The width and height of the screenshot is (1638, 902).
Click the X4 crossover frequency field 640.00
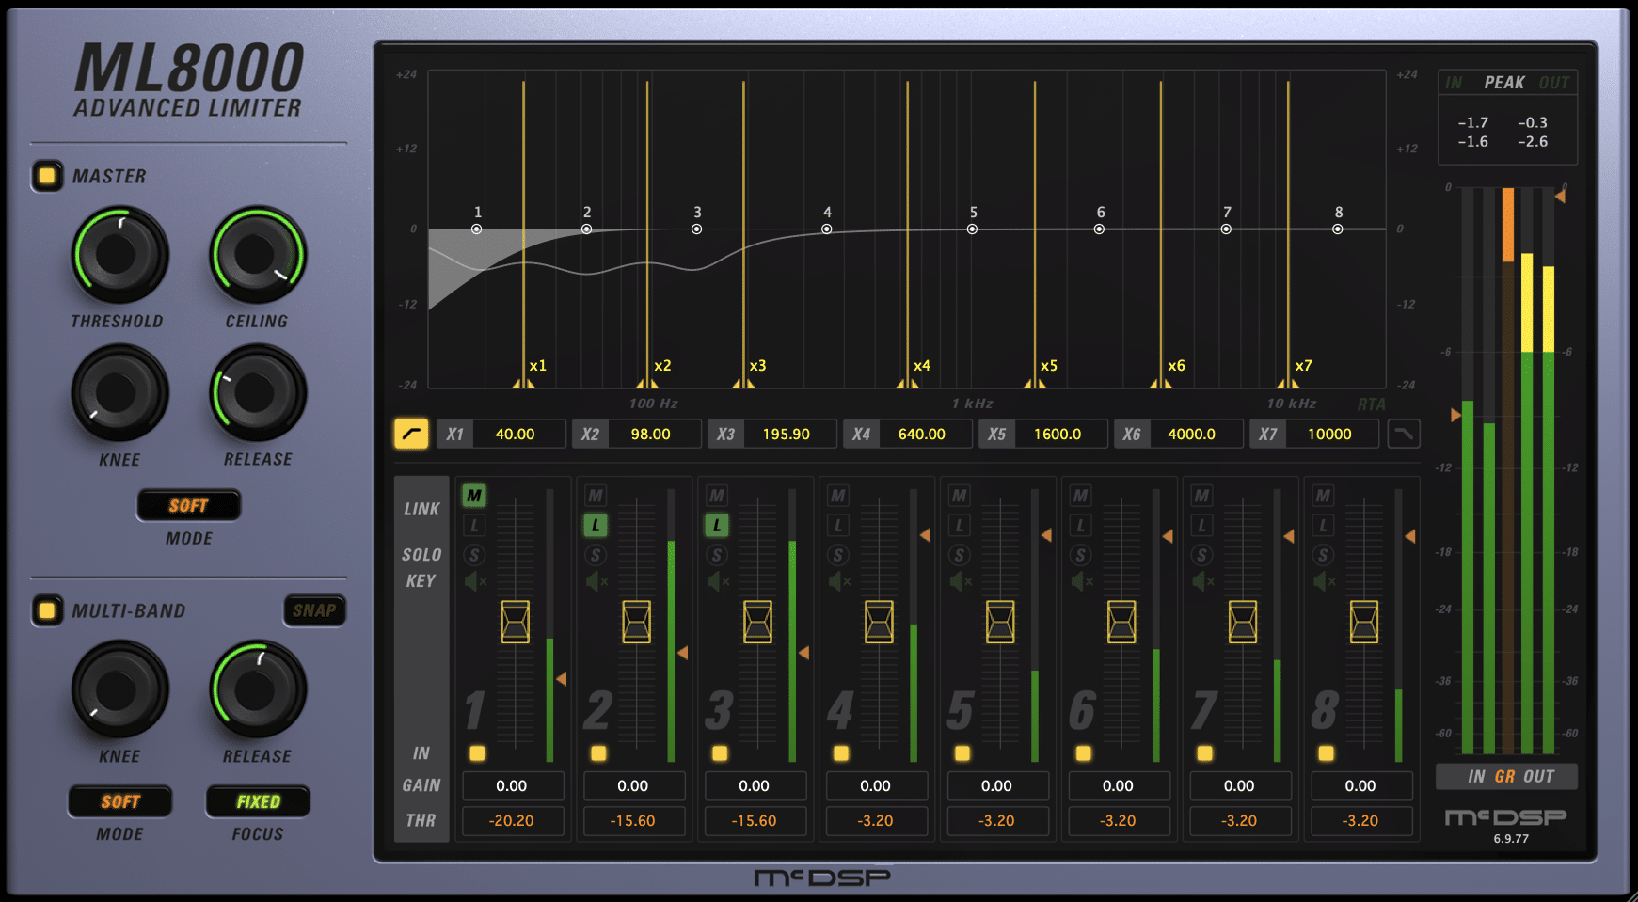(921, 434)
